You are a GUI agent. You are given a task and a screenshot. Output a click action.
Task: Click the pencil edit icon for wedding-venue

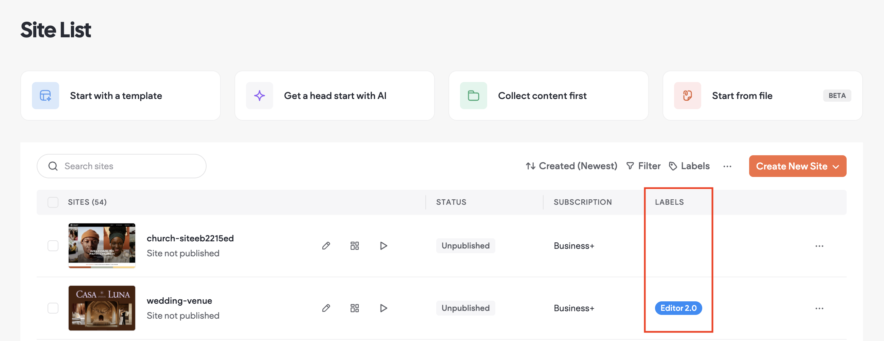326,308
